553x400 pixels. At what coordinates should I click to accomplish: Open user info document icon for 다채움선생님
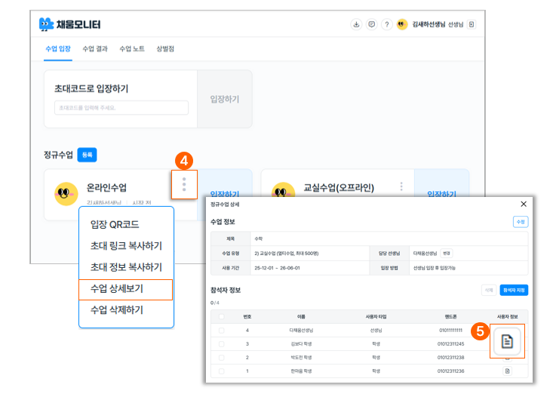pos(507,341)
